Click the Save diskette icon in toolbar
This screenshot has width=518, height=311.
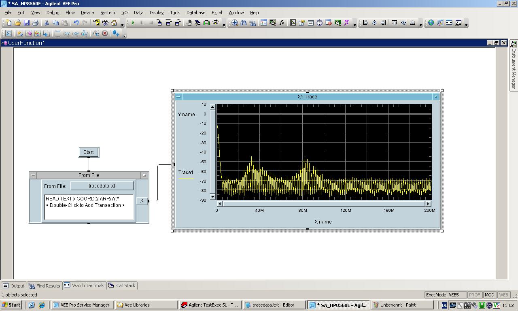[27, 23]
